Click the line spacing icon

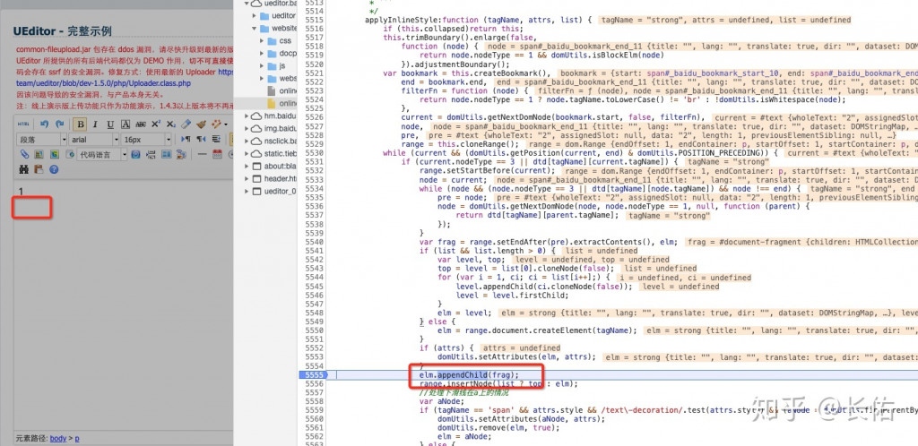point(216,139)
